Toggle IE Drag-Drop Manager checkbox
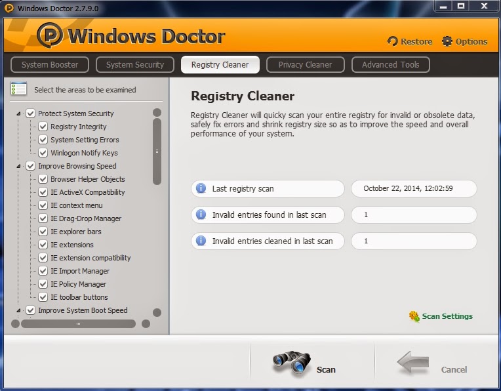 pos(43,218)
